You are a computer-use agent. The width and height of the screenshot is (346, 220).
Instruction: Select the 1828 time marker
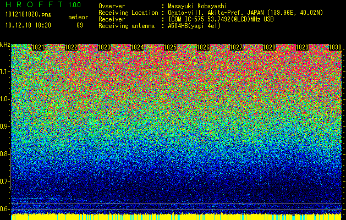click(269, 47)
